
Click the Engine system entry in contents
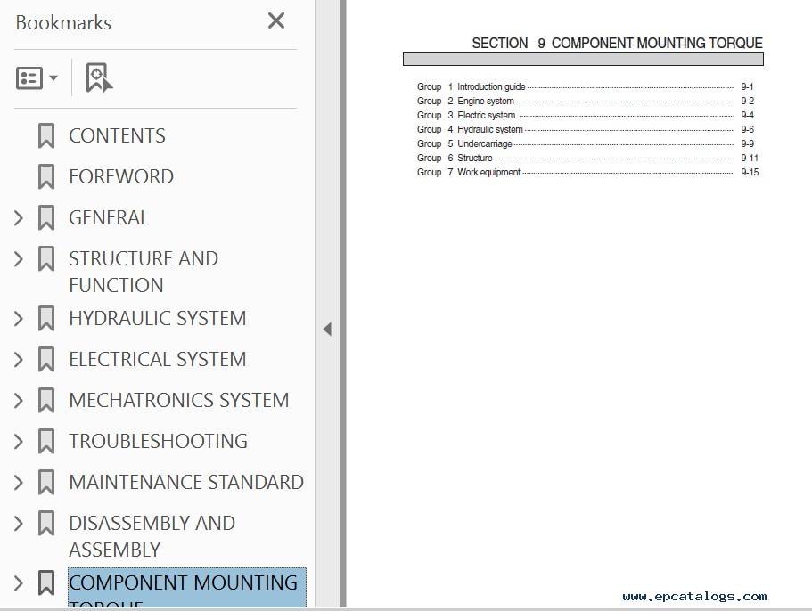coord(485,101)
